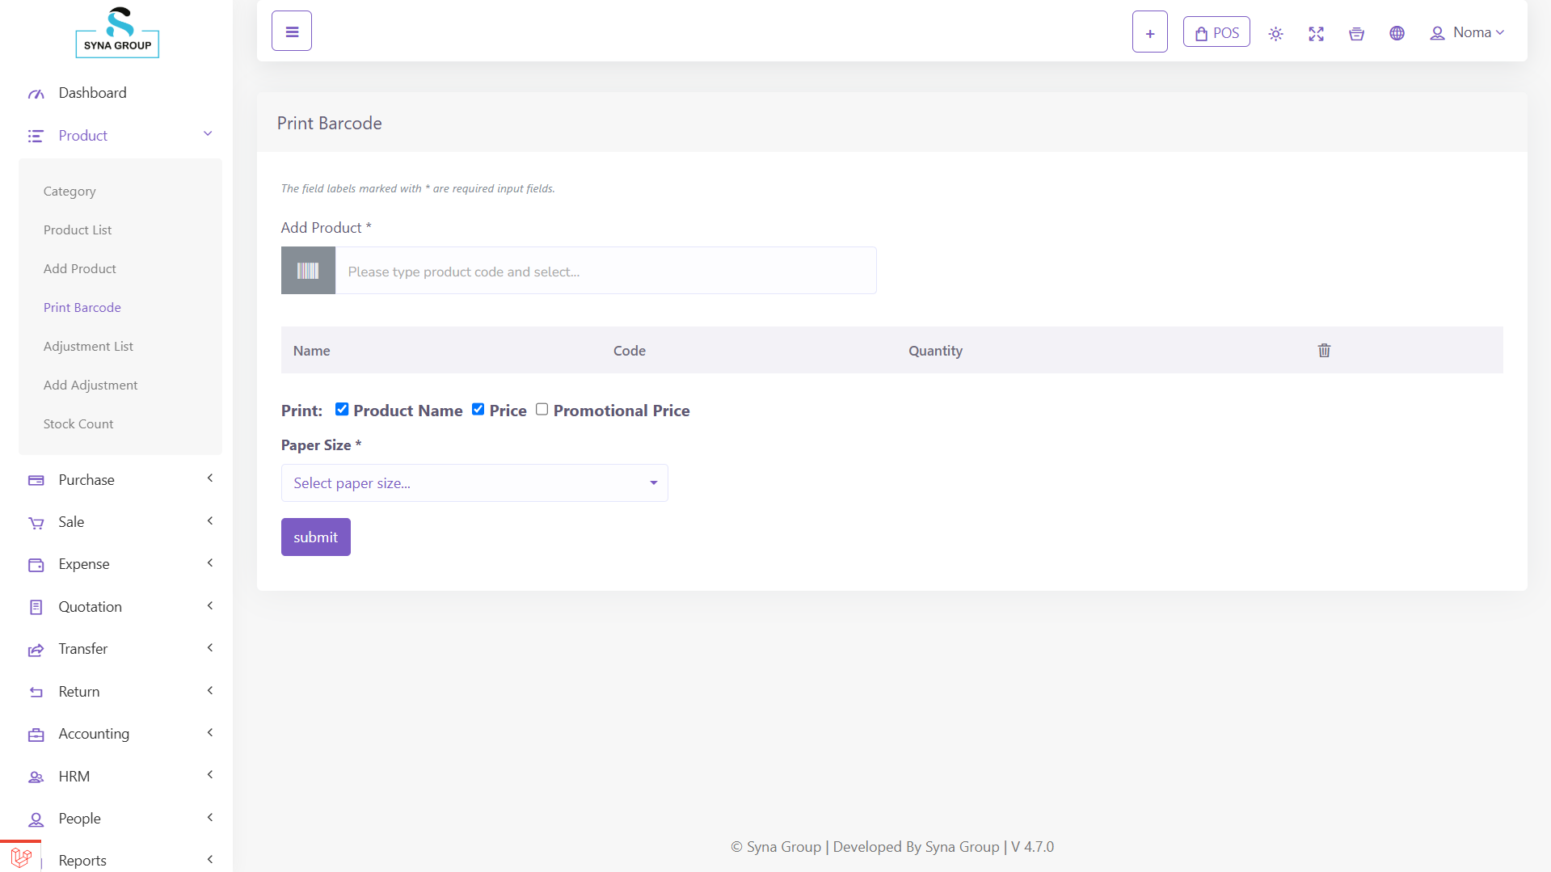
Task: Toggle the light/dark theme sun icon
Action: [x=1275, y=34]
